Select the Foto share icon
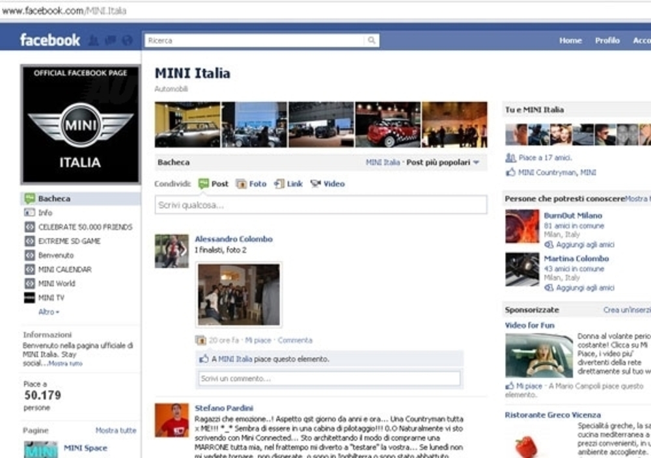This screenshot has width=651, height=458. click(x=242, y=184)
